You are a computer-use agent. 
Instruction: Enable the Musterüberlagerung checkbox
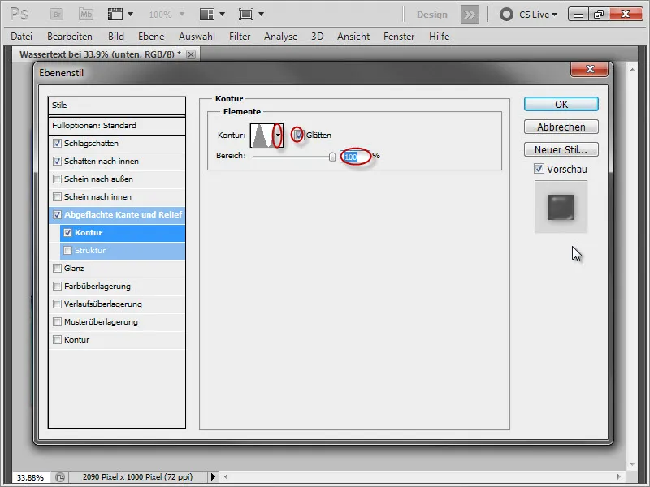[57, 321]
